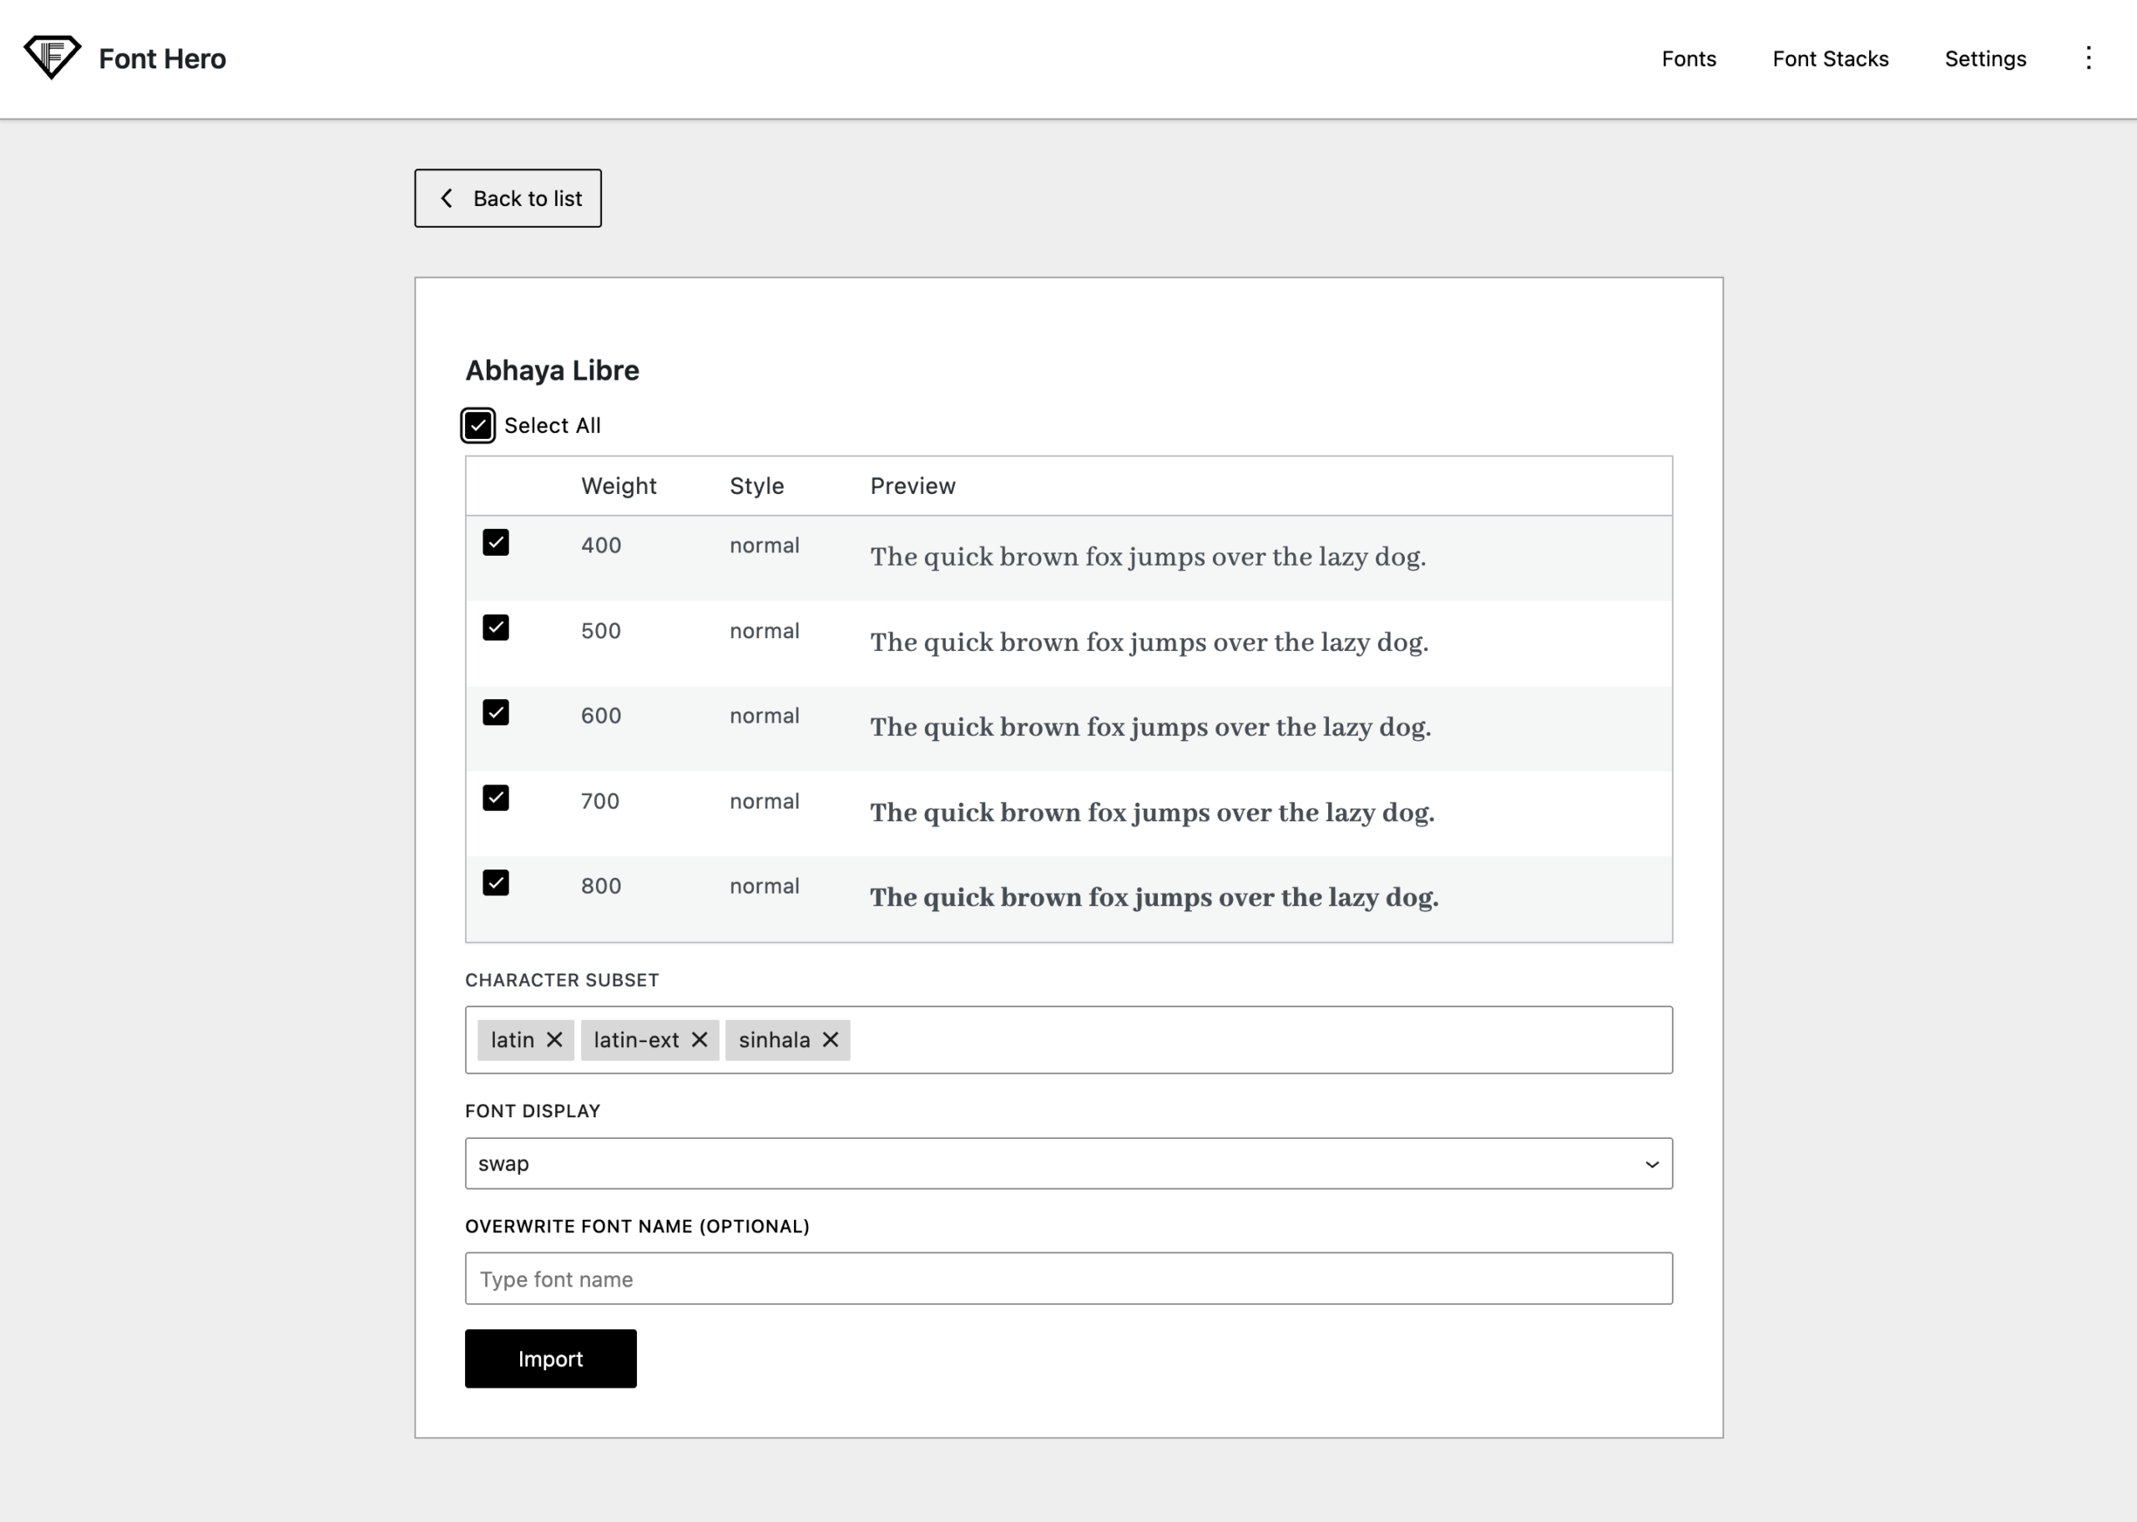Screen dimensions: 2137x1522
Task: Click the normal style cell in row 700
Action: pyautogui.click(x=764, y=801)
